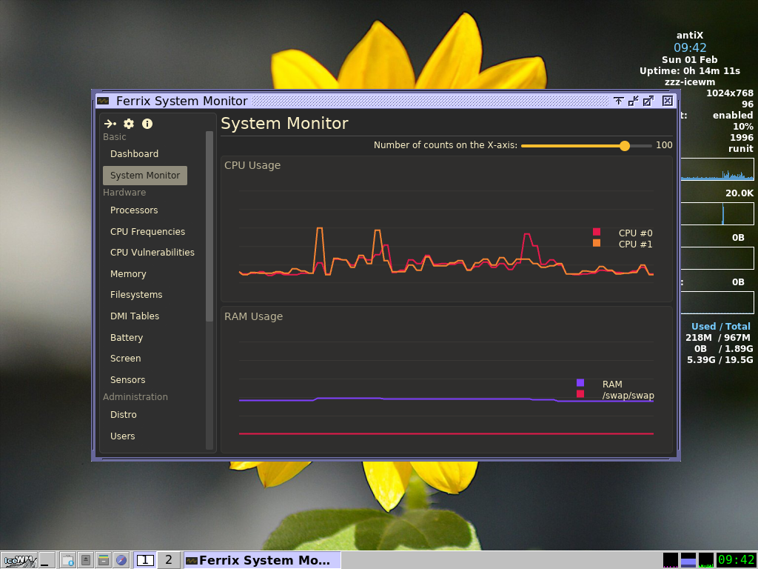Open CPU Vulnerabilities section
Viewport: 758px width, 569px height.
click(152, 253)
